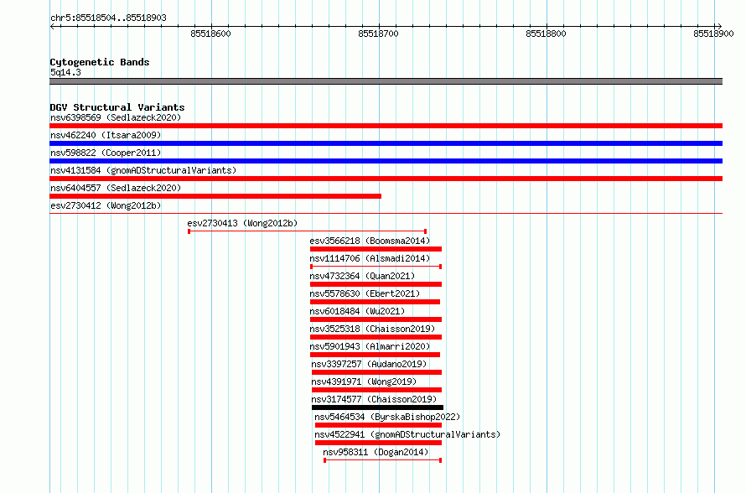Open variant nsv1114706 (Alsmadi2014) label
746x493 pixels.
coord(370,258)
